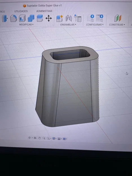
Task: Switch to the ADMINISTRAR tab
Action: click(x=44, y=11)
